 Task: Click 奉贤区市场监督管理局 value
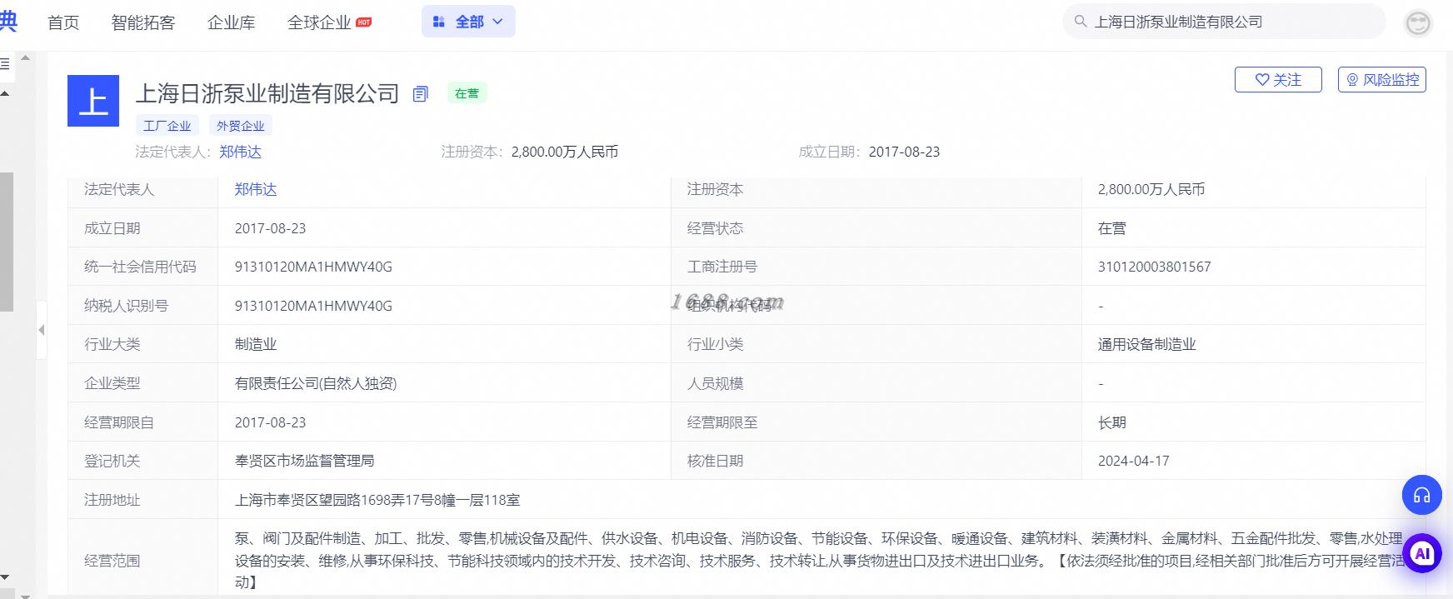pos(305,461)
